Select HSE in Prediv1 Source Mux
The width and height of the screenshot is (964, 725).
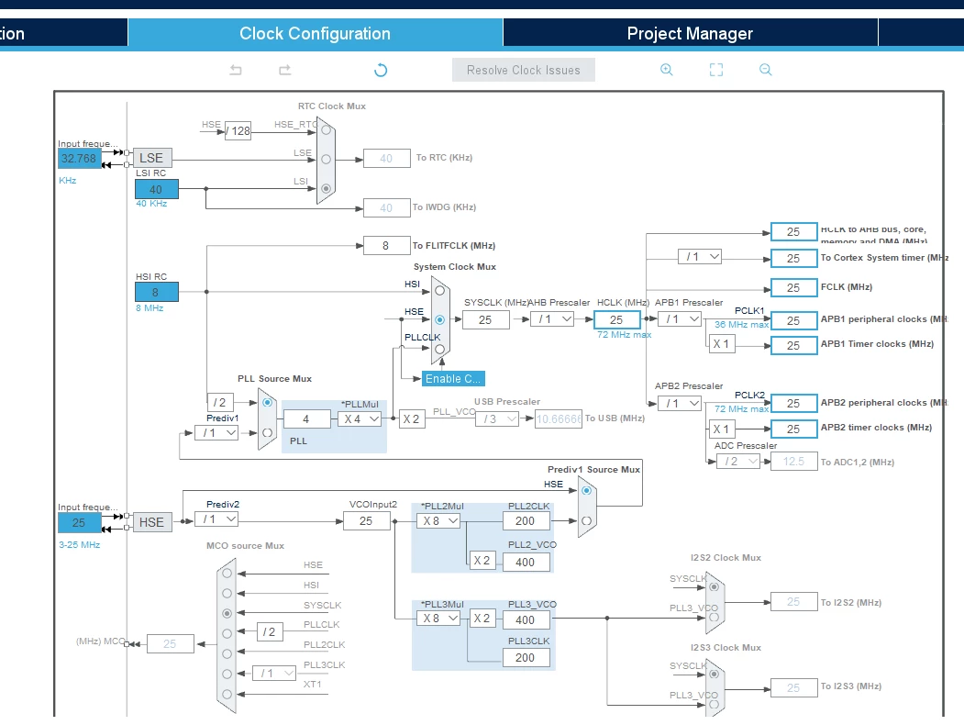pos(586,490)
